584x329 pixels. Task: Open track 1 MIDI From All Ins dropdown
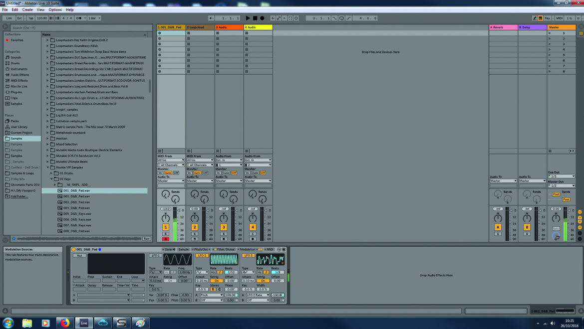tap(171, 160)
